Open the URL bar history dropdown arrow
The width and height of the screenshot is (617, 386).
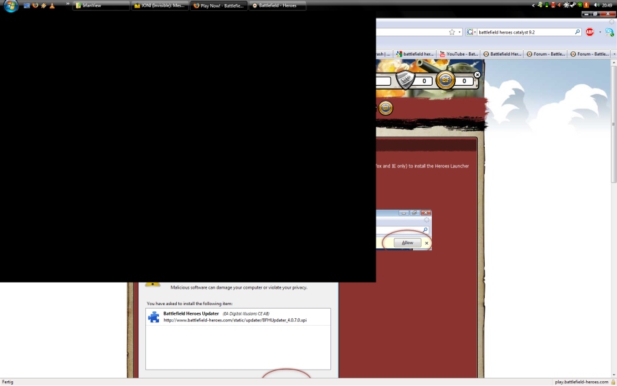[459, 32]
